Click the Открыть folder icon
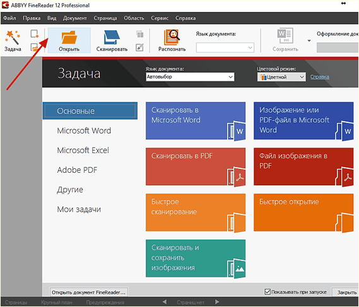This screenshot has width=359, height=307. point(69,37)
